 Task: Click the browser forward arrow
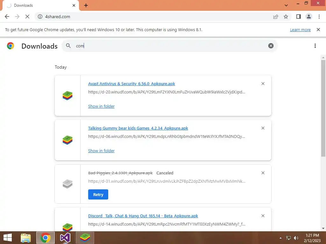point(17,17)
